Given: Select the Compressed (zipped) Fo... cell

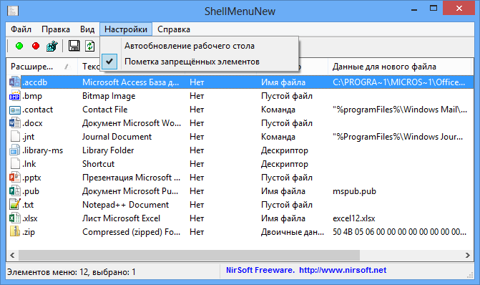Looking at the screenshot, I should click(x=132, y=232).
